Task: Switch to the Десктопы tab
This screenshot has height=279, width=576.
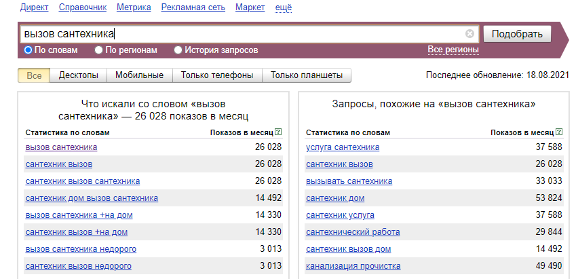Action: tap(79, 75)
